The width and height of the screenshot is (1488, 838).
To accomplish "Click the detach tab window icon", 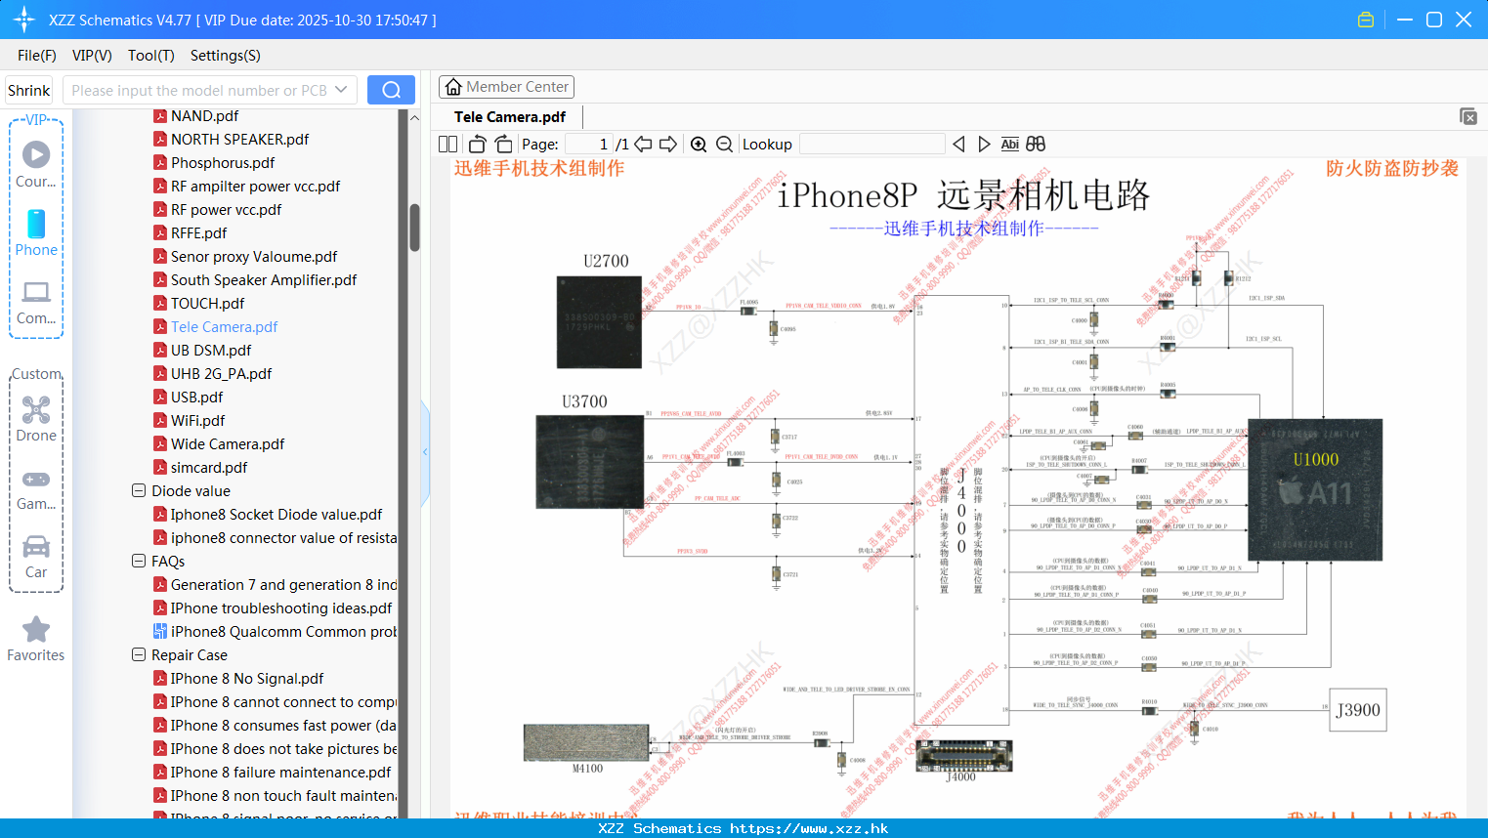I will [x=1468, y=116].
